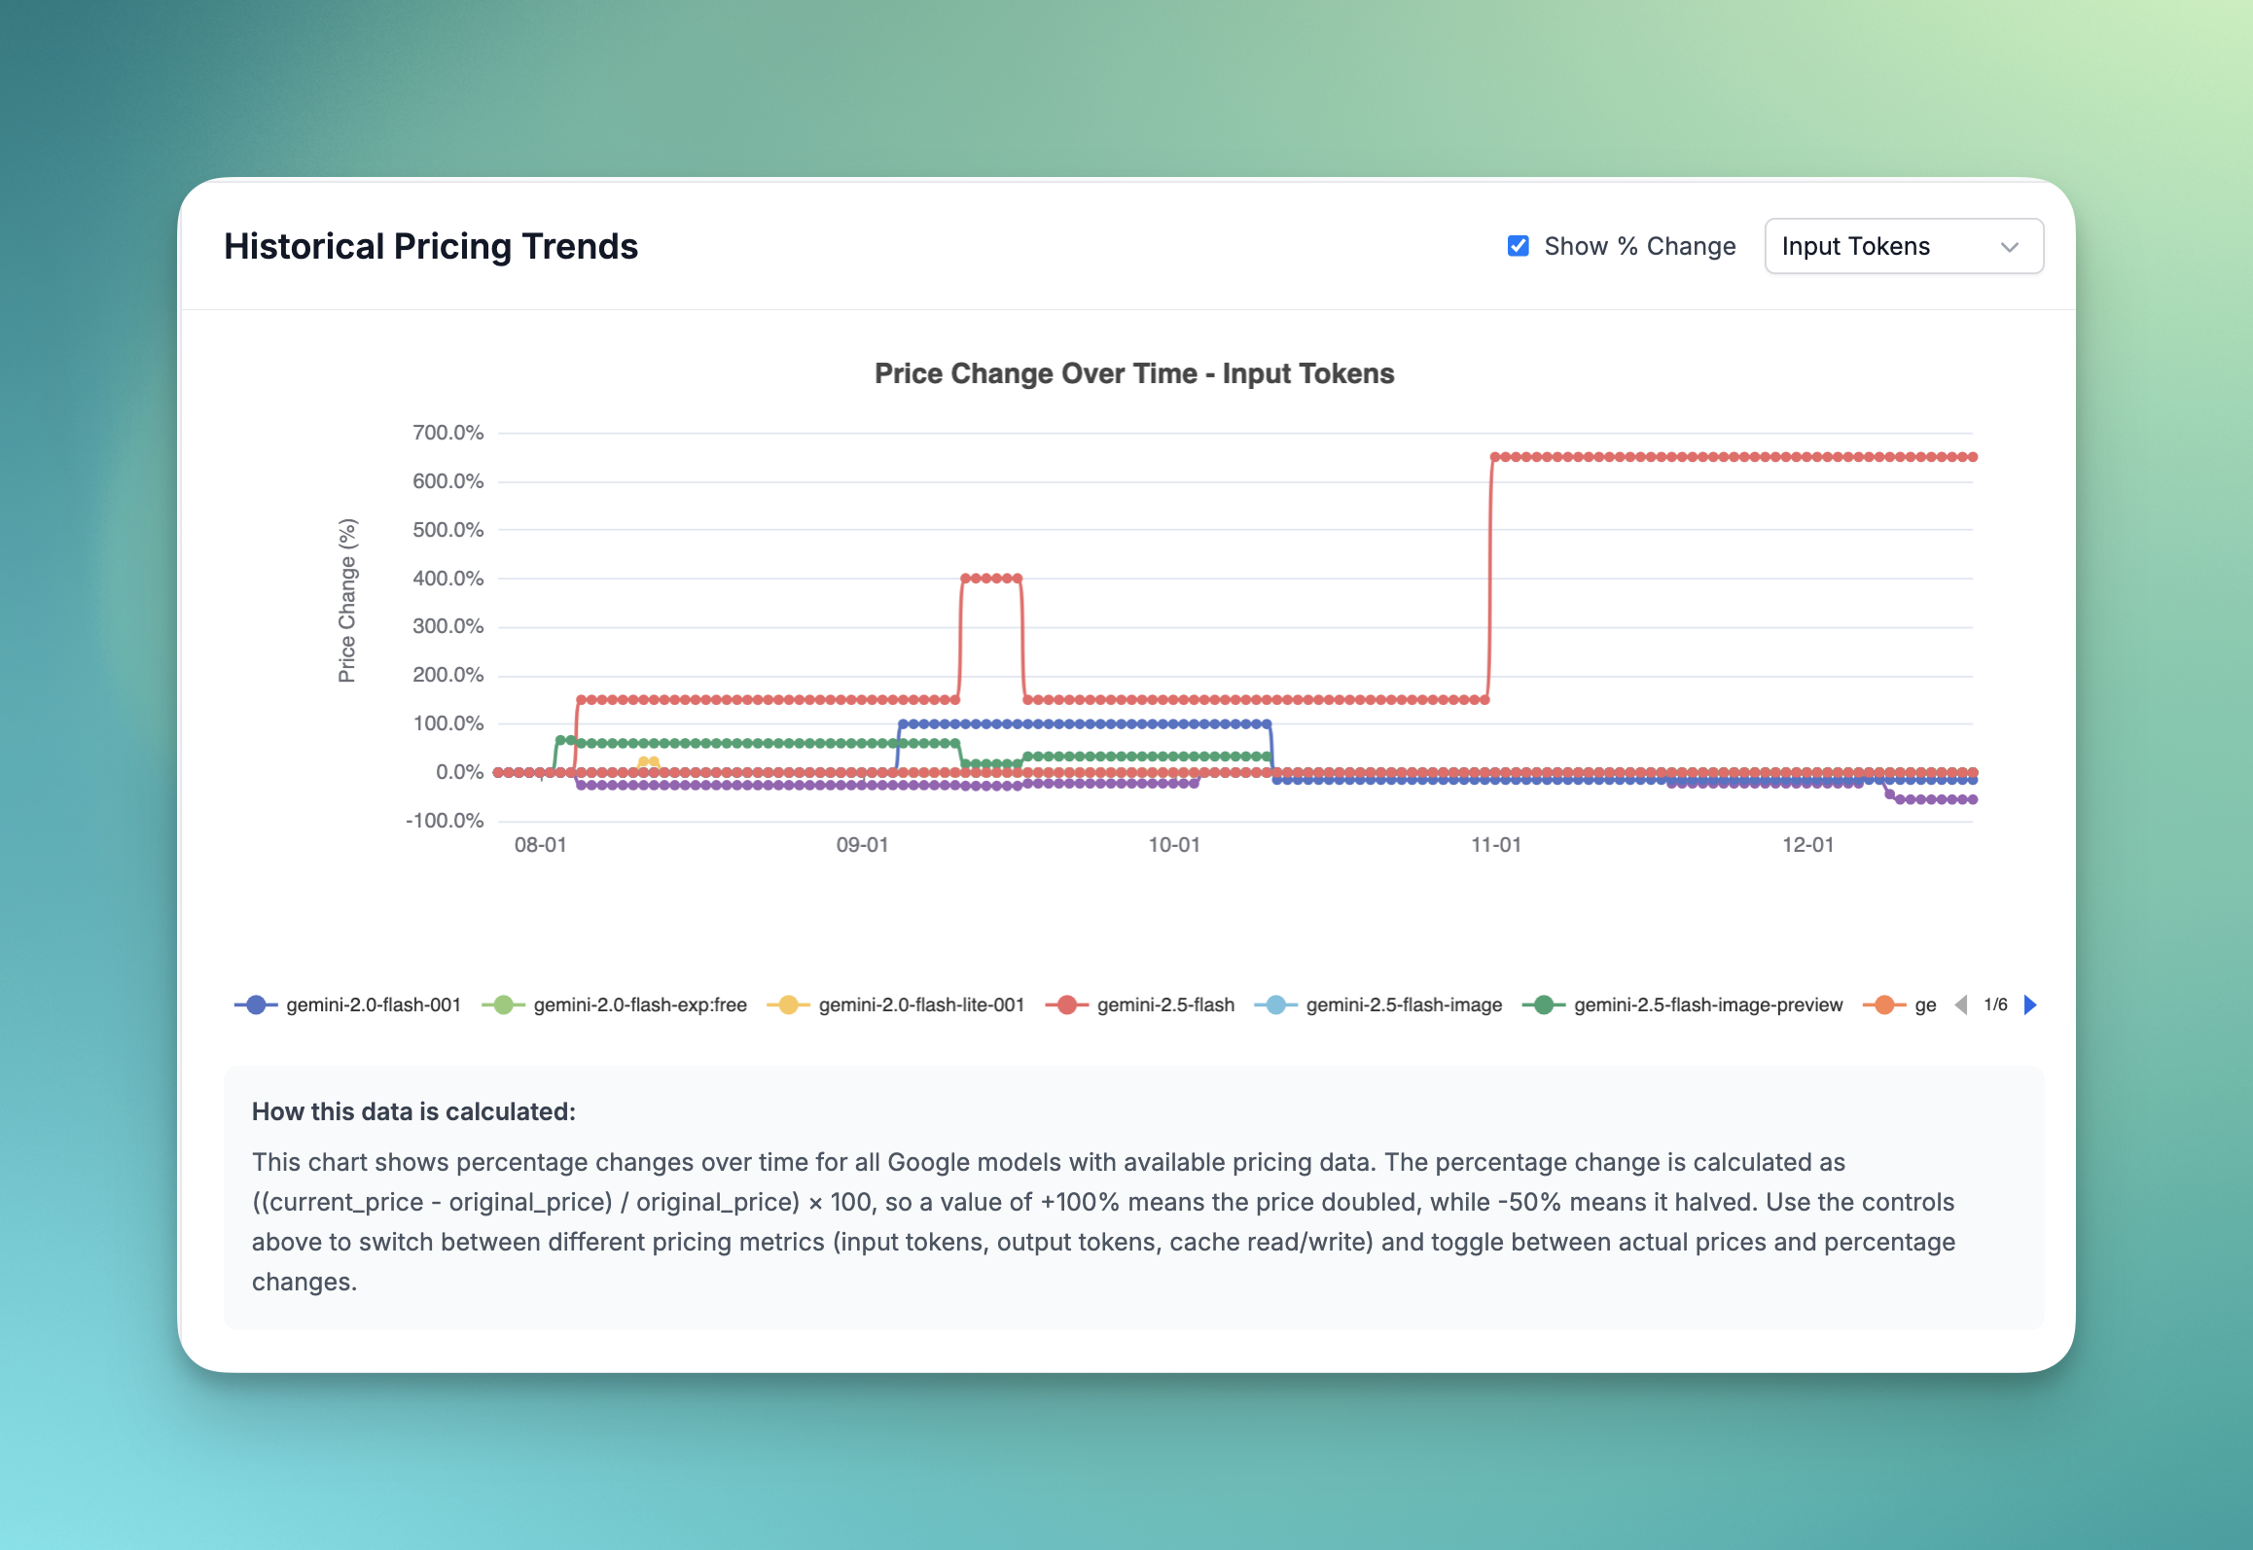Screen dimensions: 2253x1550
Task: Click the red gemini-2.5-flash legend dot
Action: click(1067, 1004)
